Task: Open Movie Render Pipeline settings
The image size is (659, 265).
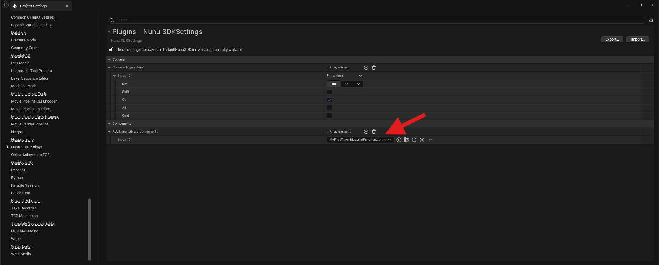Action: (x=30, y=124)
